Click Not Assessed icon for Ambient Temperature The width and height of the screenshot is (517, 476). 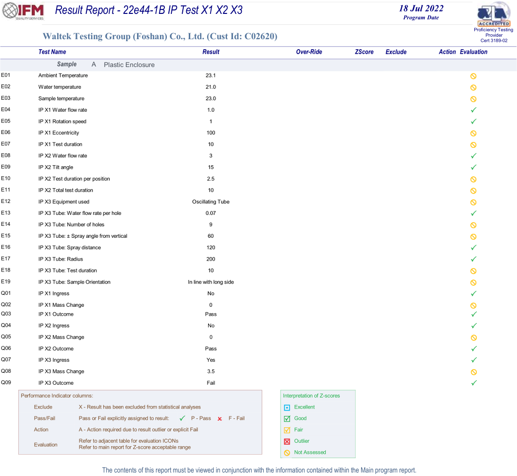click(x=473, y=76)
